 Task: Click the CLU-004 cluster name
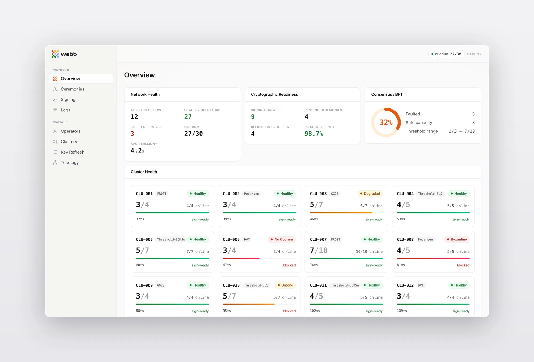tap(405, 194)
